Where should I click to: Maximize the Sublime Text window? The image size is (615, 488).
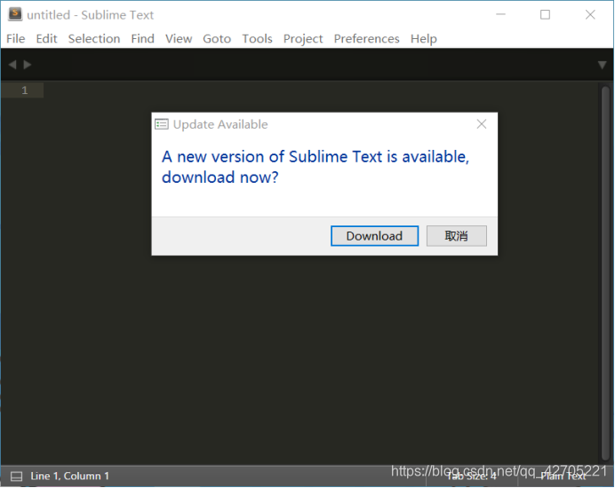pos(545,14)
